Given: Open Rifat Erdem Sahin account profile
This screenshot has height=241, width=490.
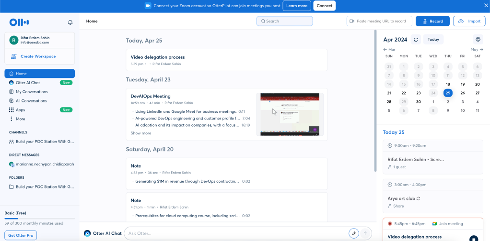Looking at the screenshot, I should (40, 40).
